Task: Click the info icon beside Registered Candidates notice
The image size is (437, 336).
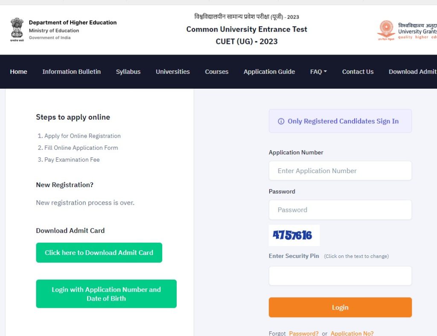Action: click(x=281, y=121)
